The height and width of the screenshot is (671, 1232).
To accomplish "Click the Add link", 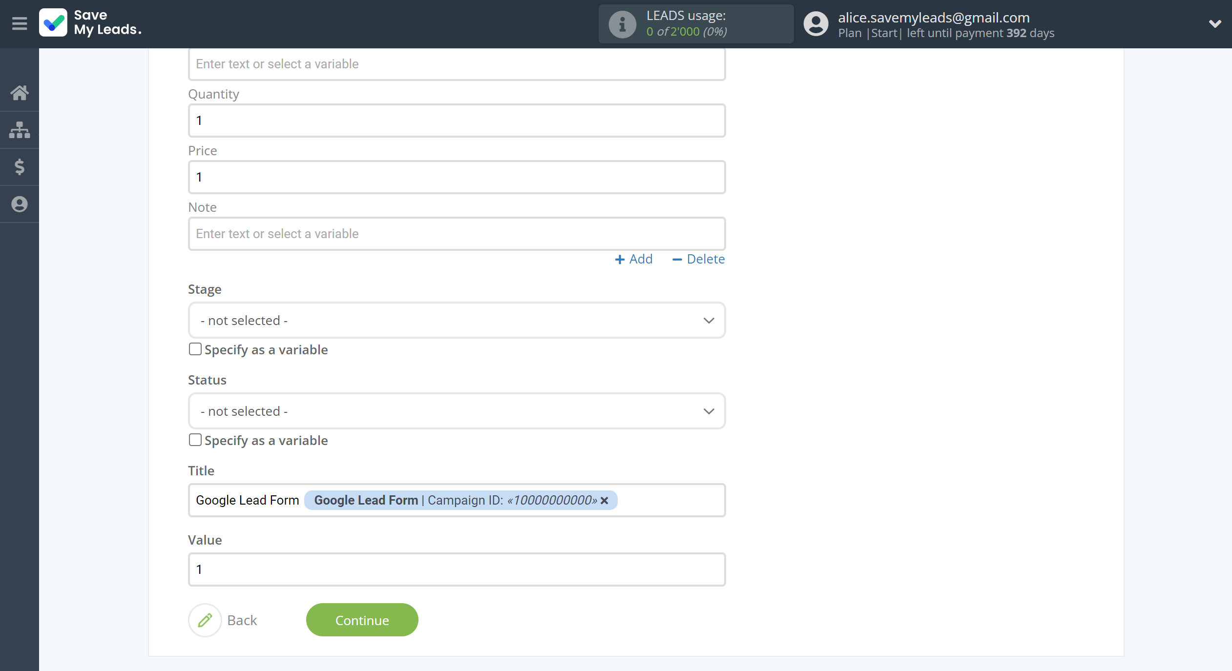I will pyautogui.click(x=634, y=259).
